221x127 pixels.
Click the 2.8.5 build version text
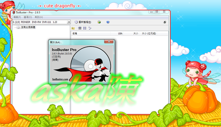[x=62, y=53]
